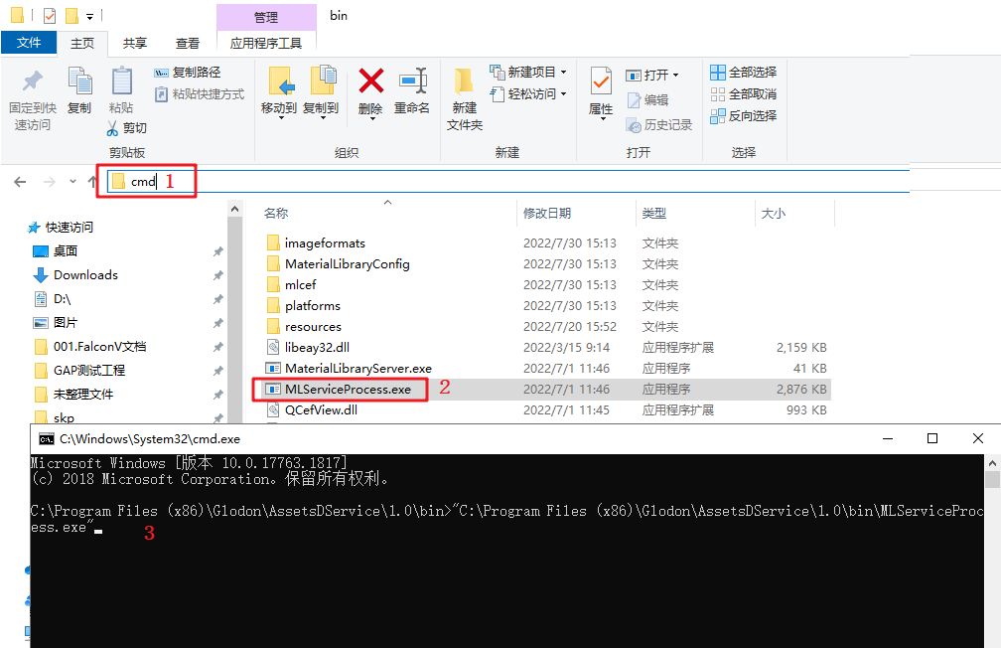
Task: Click the up-arrow to go to parent folder
Action: 92,180
